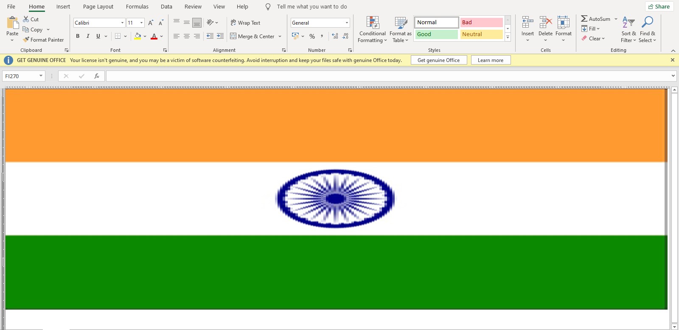Viewport: 679px width, 330px height.
Task: Click the Paste clipboard icon
Action: [12, 23]
